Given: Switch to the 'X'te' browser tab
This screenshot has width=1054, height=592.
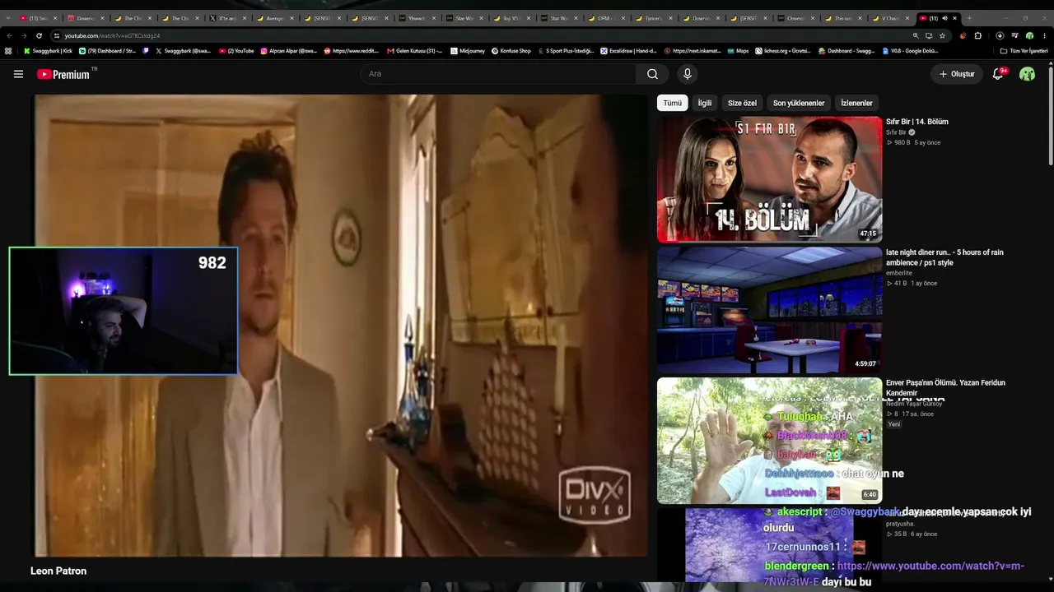Looking at the screenshot, I should tap(227, 18).
